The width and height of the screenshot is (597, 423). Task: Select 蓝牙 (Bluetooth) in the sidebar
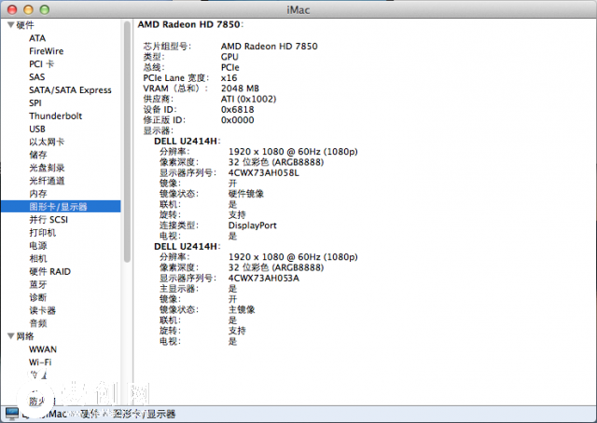[38, 284]
